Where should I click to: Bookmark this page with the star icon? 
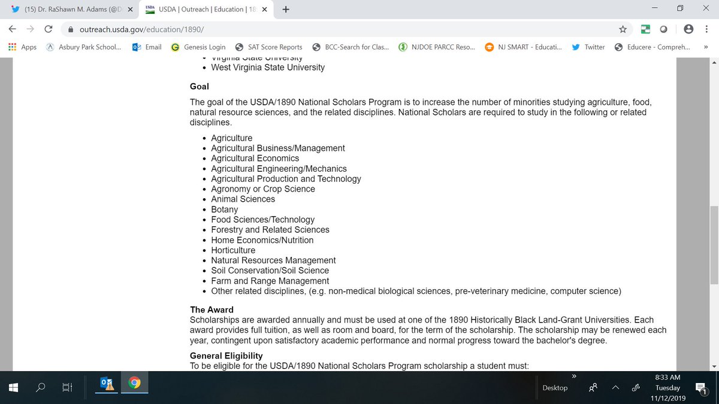[x=623, y=29]
